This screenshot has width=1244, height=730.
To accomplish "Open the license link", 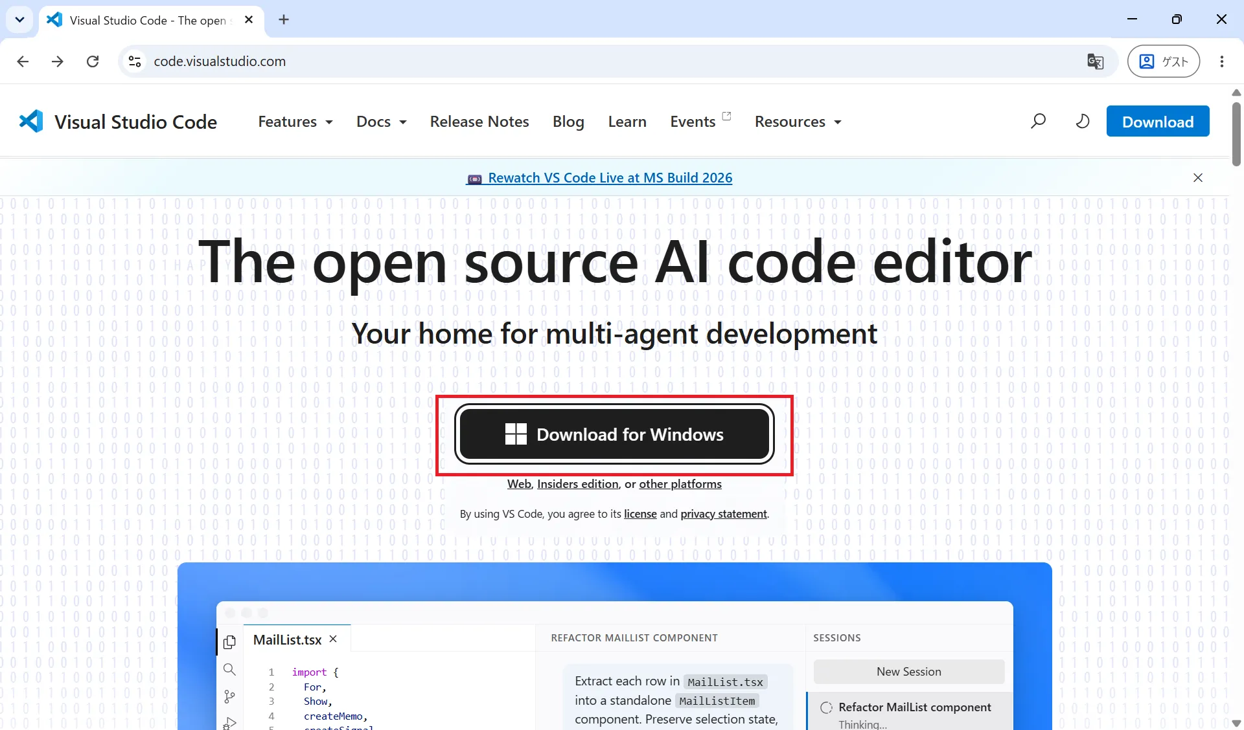I will pos(640,514).
